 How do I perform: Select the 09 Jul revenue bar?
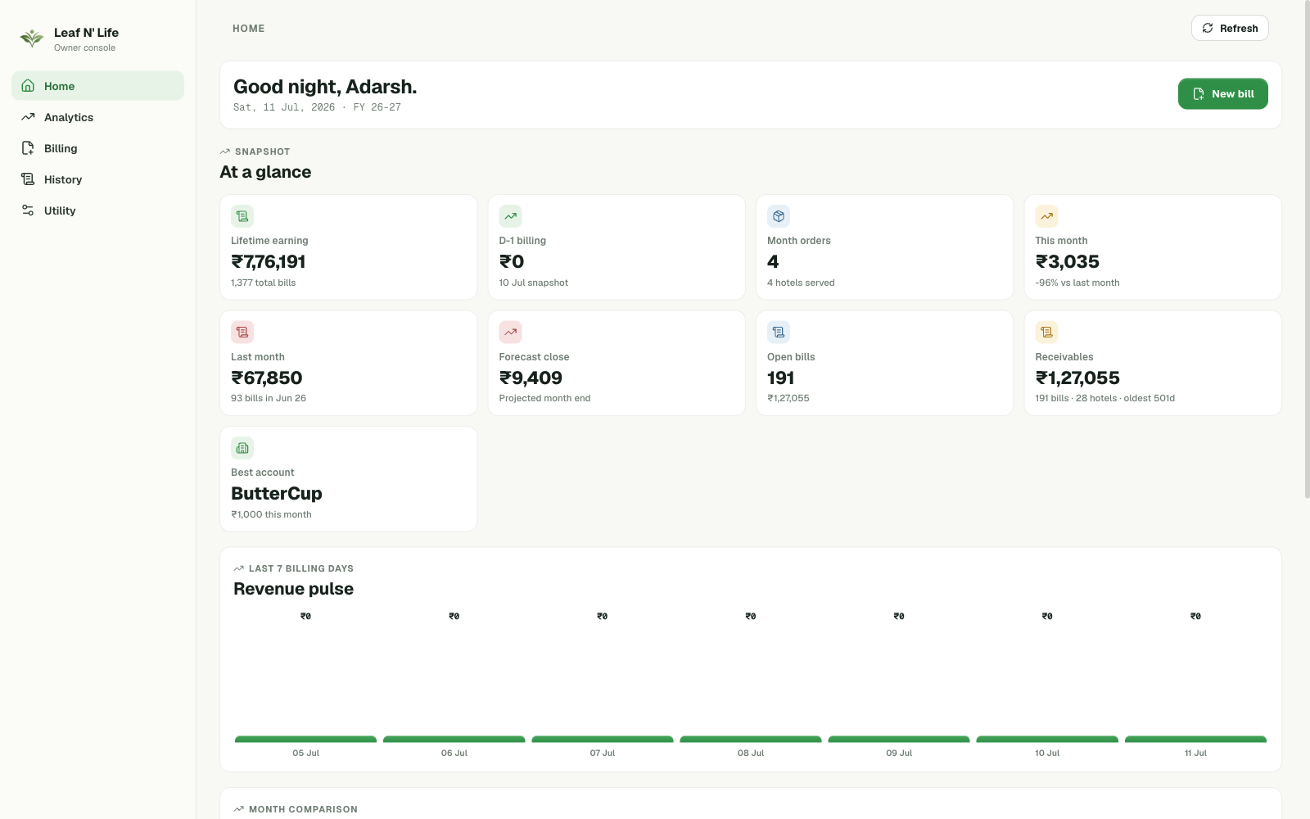pyautogui.click(x=899, y=740)
